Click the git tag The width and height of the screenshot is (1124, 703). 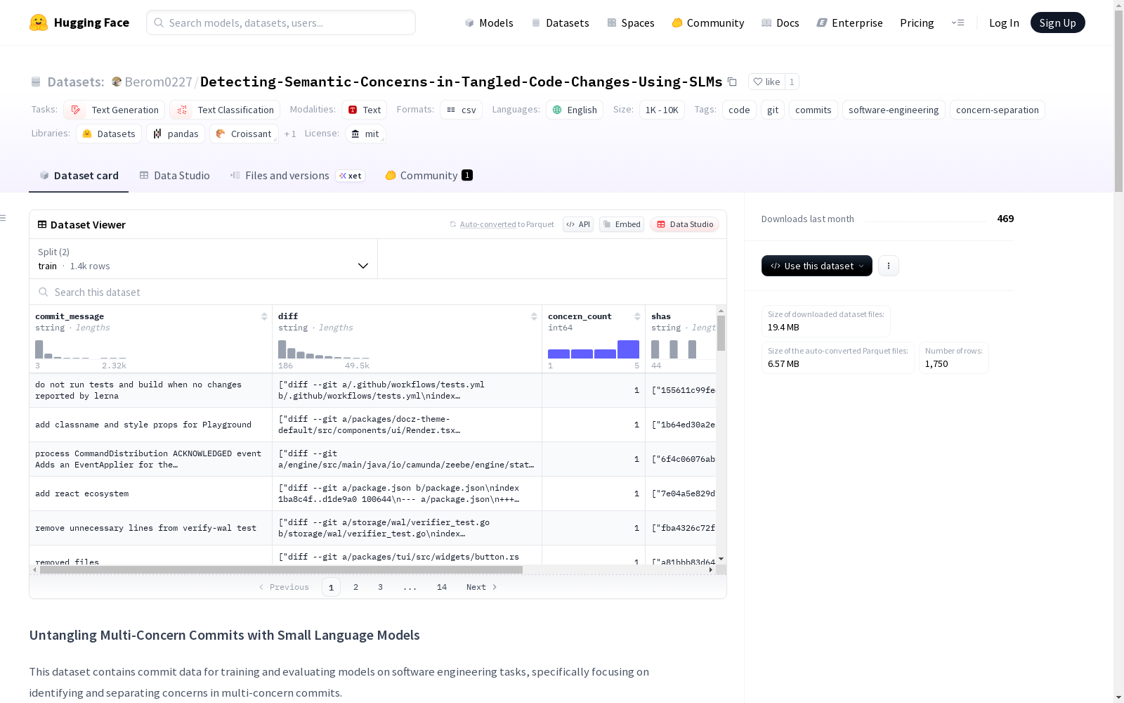tap(773, 110)
